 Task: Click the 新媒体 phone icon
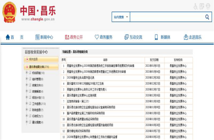click(x=156, y=37)
